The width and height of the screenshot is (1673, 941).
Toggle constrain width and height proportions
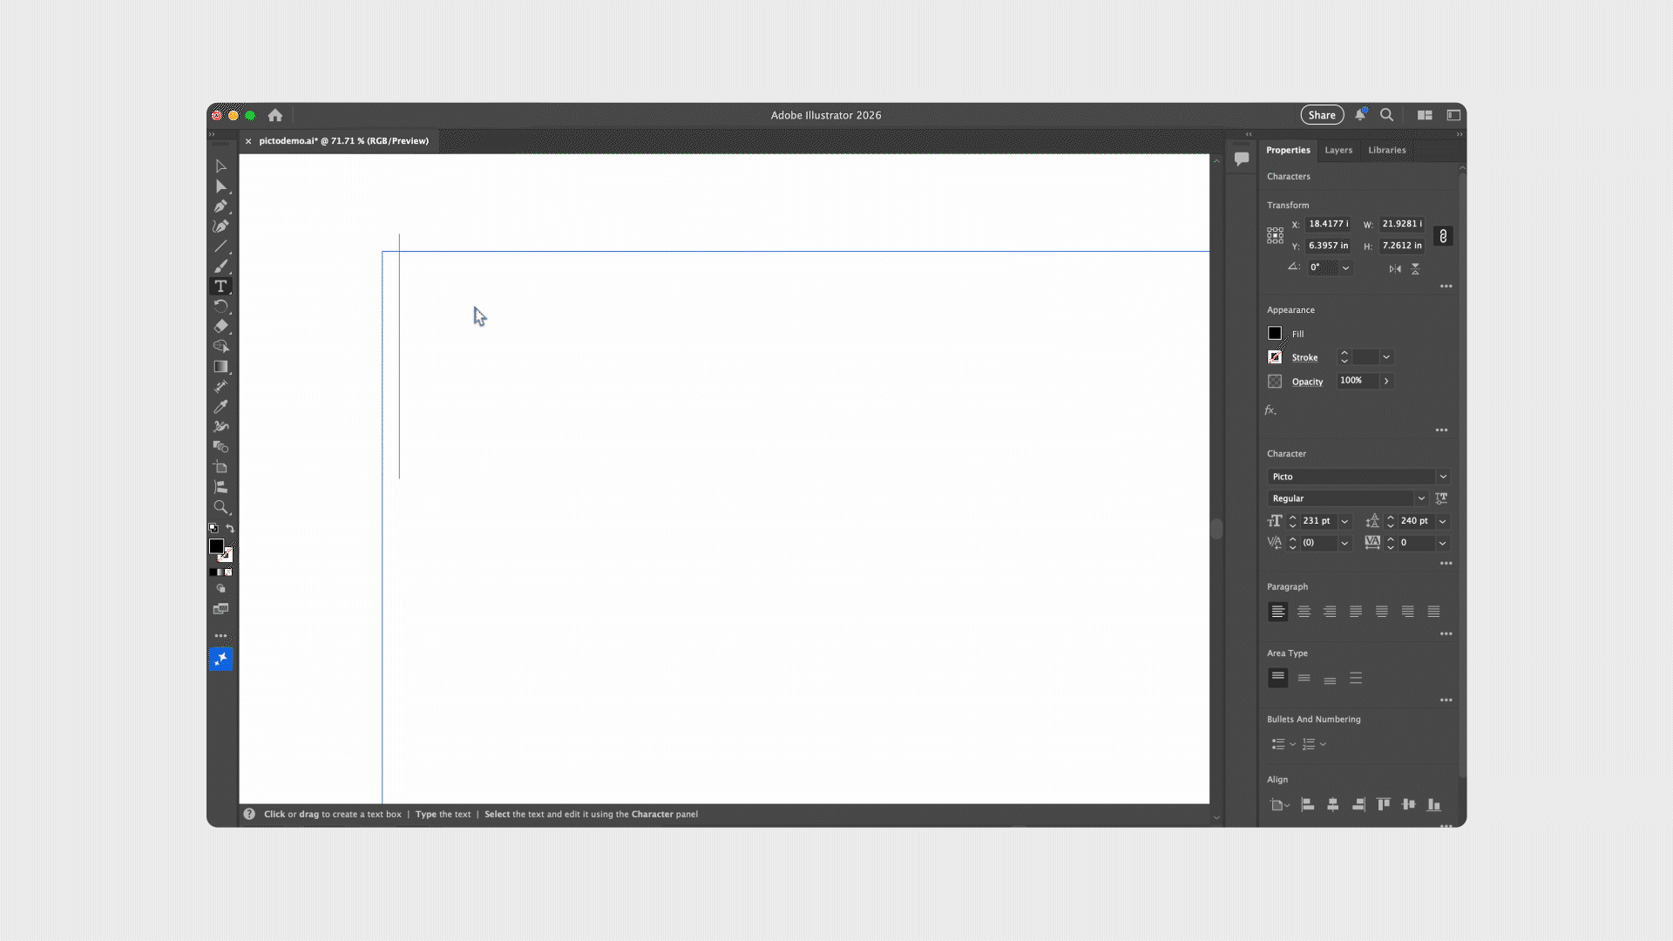1443,236
